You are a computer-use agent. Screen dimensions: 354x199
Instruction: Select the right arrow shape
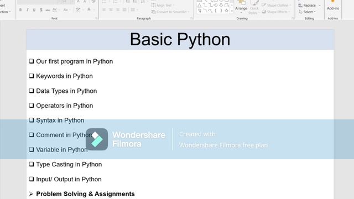click(216, 5)
